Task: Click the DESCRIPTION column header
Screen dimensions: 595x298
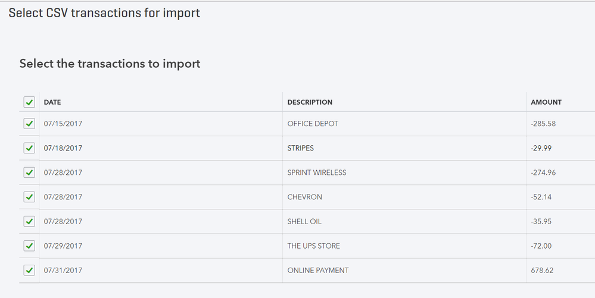Action: click(310, 102)
